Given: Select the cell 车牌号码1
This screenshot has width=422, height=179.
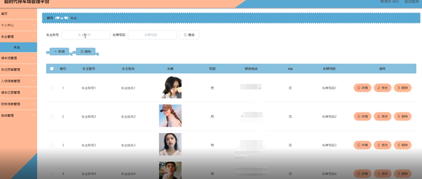Looking at the screenshot, I should coord(329,88).
